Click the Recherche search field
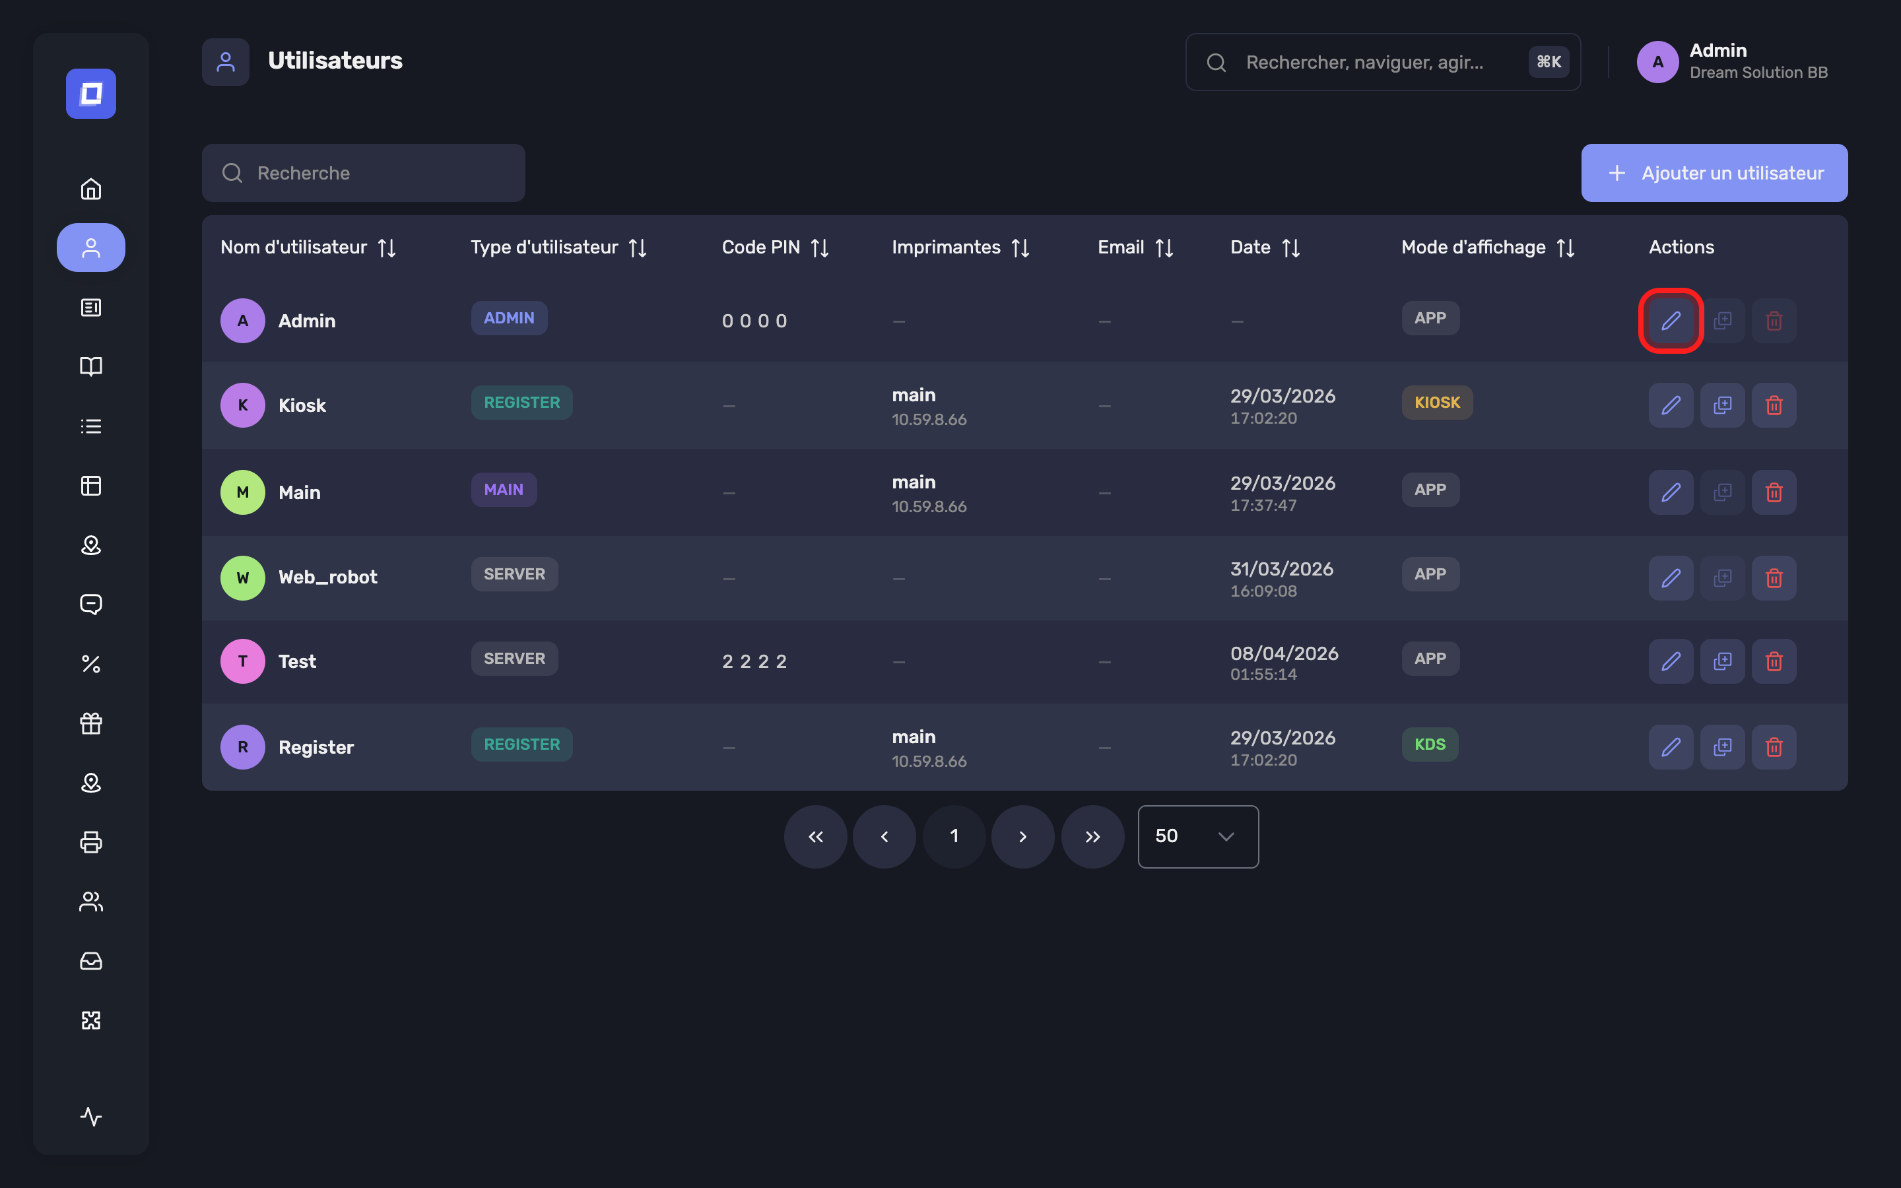Viewport: 1901px width, 1188px height. (x=363, y=173)
